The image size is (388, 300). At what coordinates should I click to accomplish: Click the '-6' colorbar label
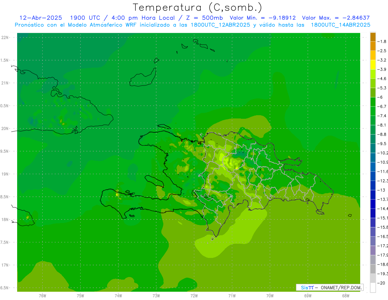[380, 97]
